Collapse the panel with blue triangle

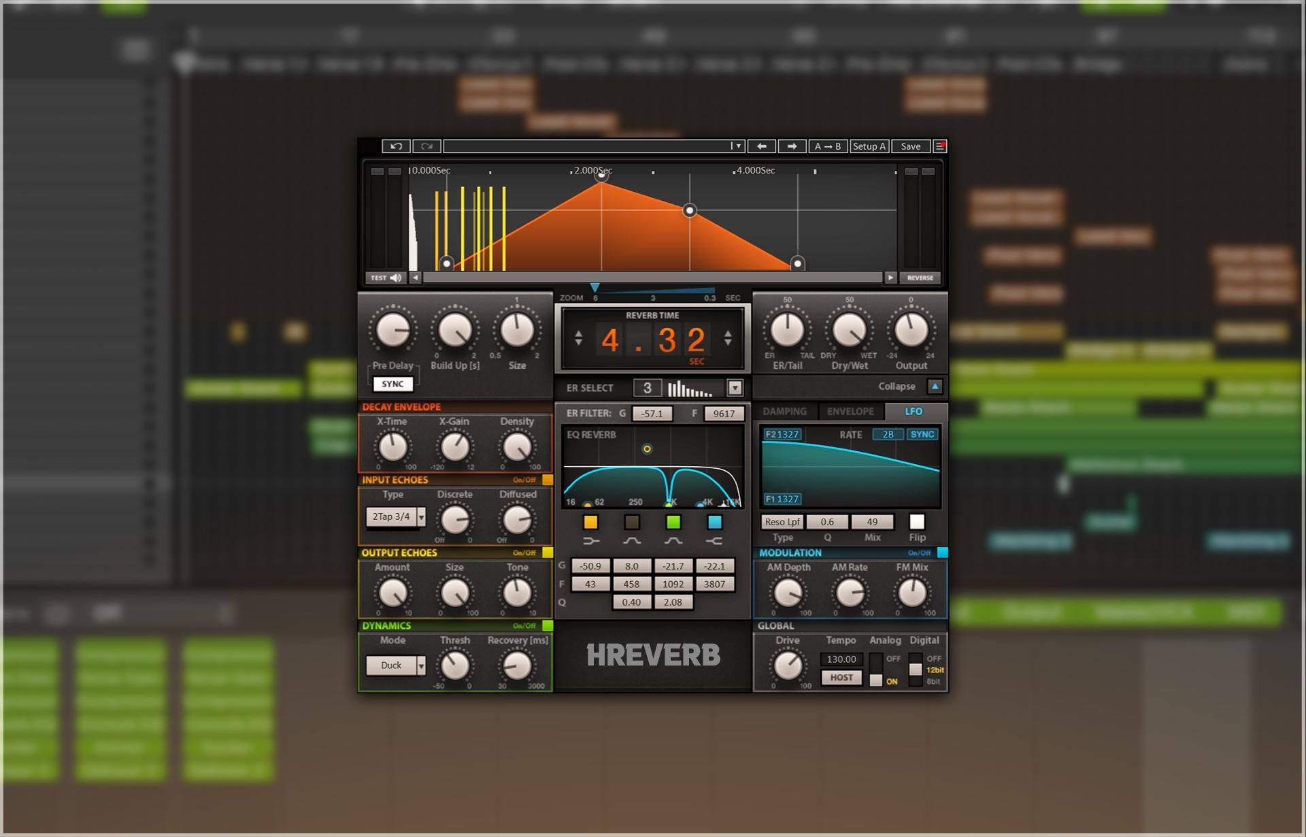click(x=935, y=387)
